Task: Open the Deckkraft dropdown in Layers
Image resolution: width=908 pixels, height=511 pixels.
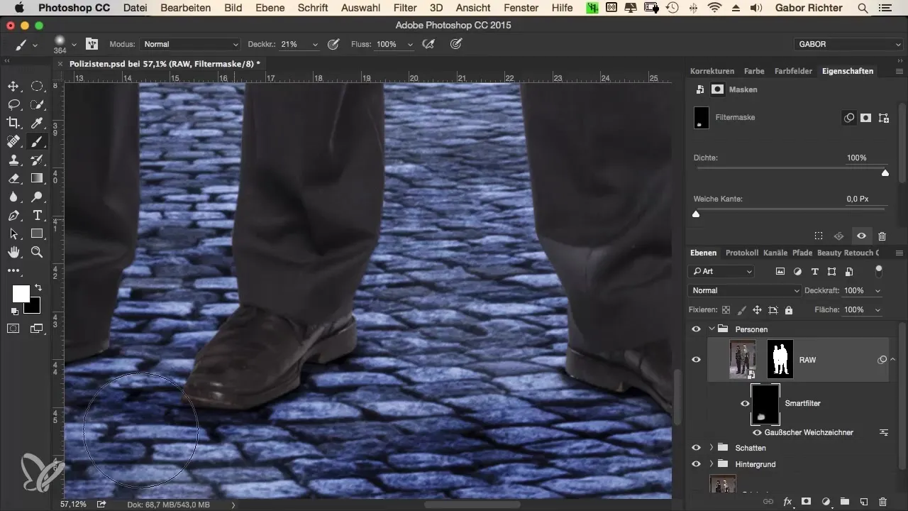Action: [x=878, y=290]
